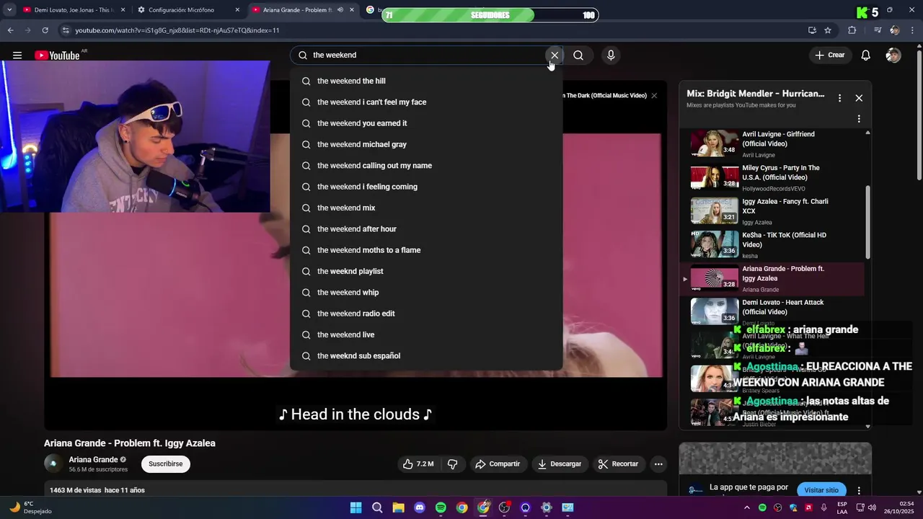Switch to Demi Lovato, Joe Jonas tab

(x=74, y=10)
